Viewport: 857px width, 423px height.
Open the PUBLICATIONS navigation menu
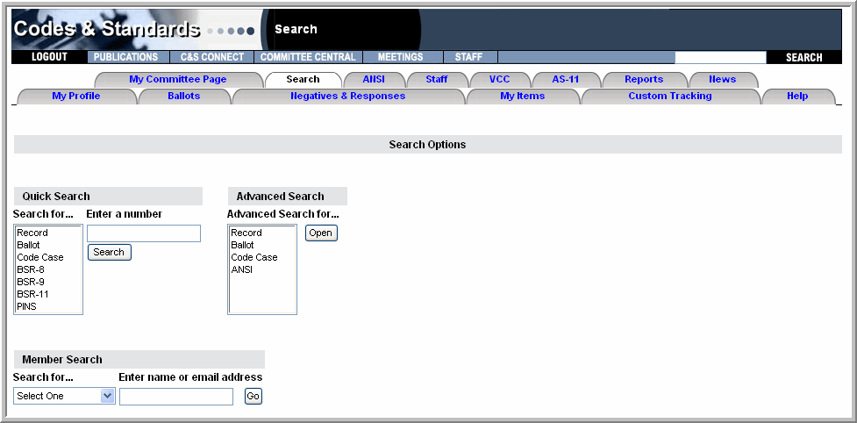(125, 57)
